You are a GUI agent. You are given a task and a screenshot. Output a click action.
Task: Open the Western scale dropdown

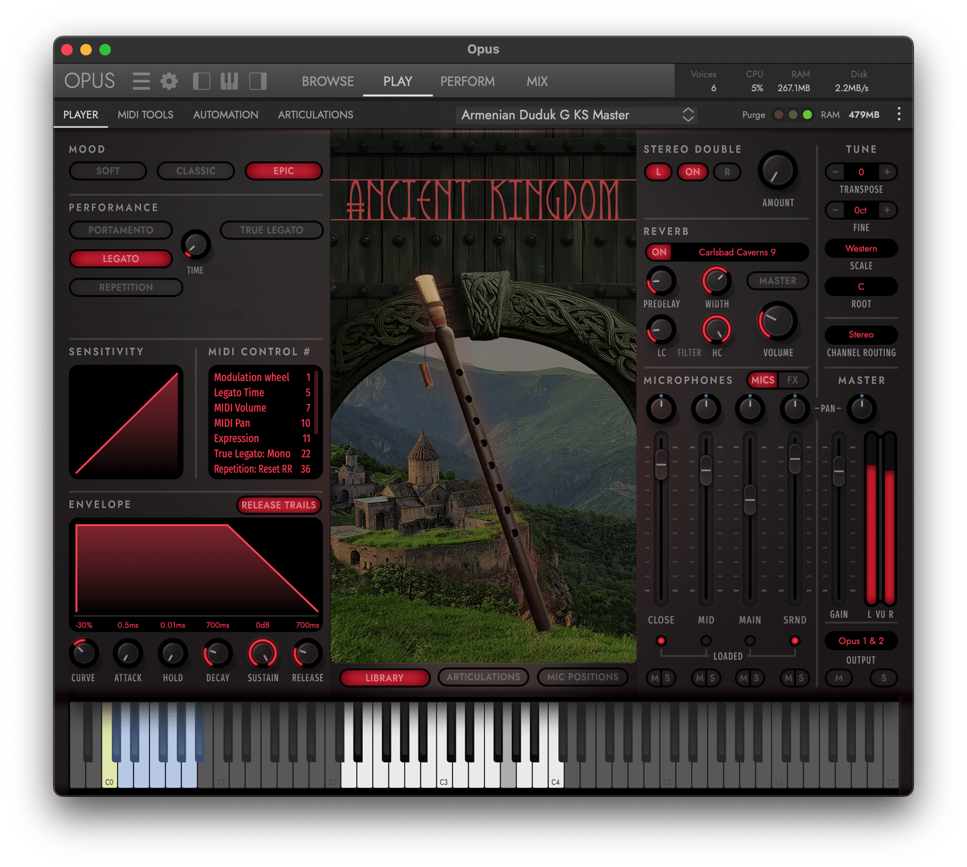pyautogui.click(x=861, y=248)
